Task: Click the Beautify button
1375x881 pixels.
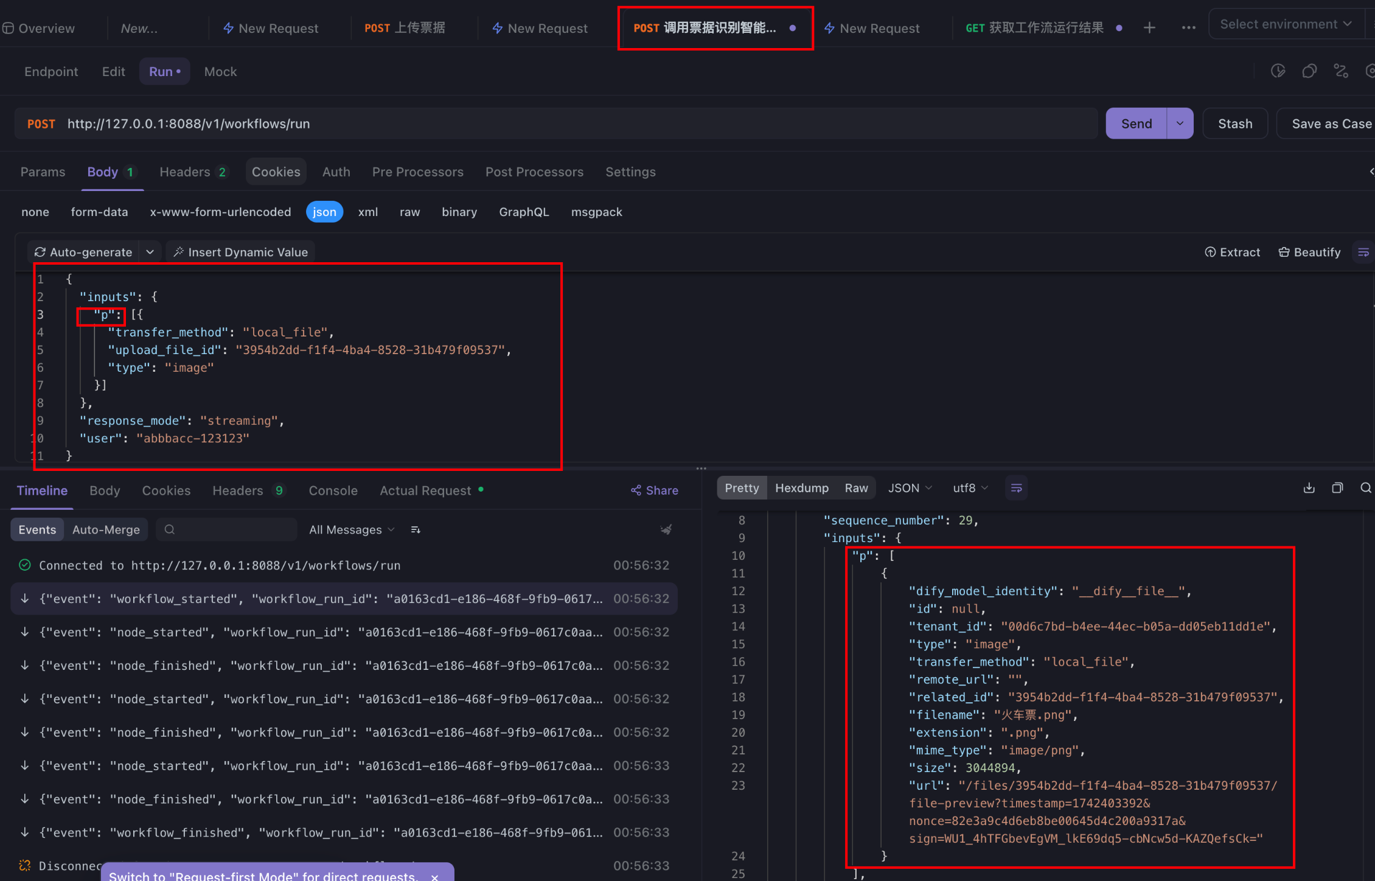Action: pyautogui.click(x=1309, y=252)
